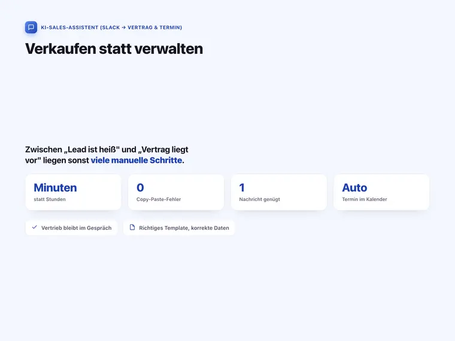Click the KI-Sales-Assistent header label
The image size is (455, 341).
coord(111,28)
